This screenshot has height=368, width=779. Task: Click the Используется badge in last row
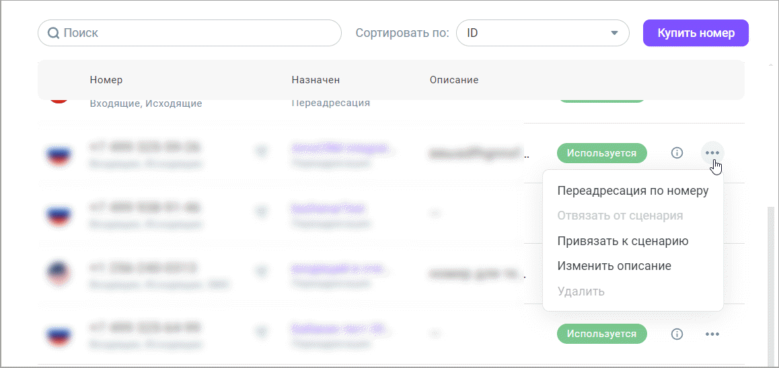coord(601,334)
